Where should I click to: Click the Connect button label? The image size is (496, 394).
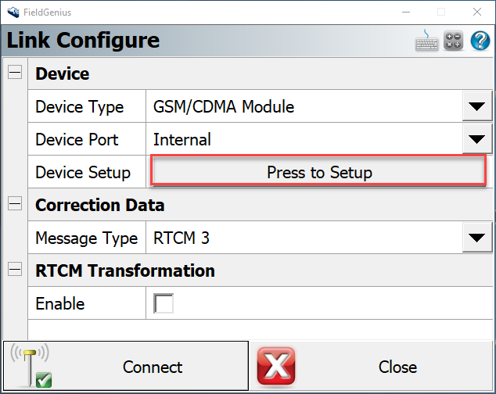pos(153,367)
